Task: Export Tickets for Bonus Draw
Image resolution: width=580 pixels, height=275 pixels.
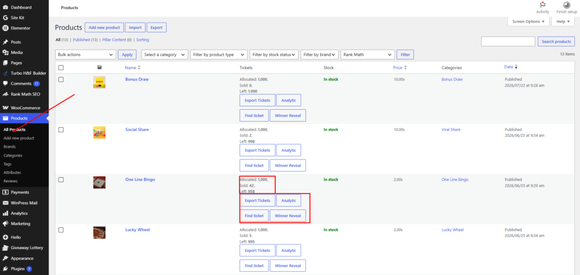Action: tap(258, 100)
